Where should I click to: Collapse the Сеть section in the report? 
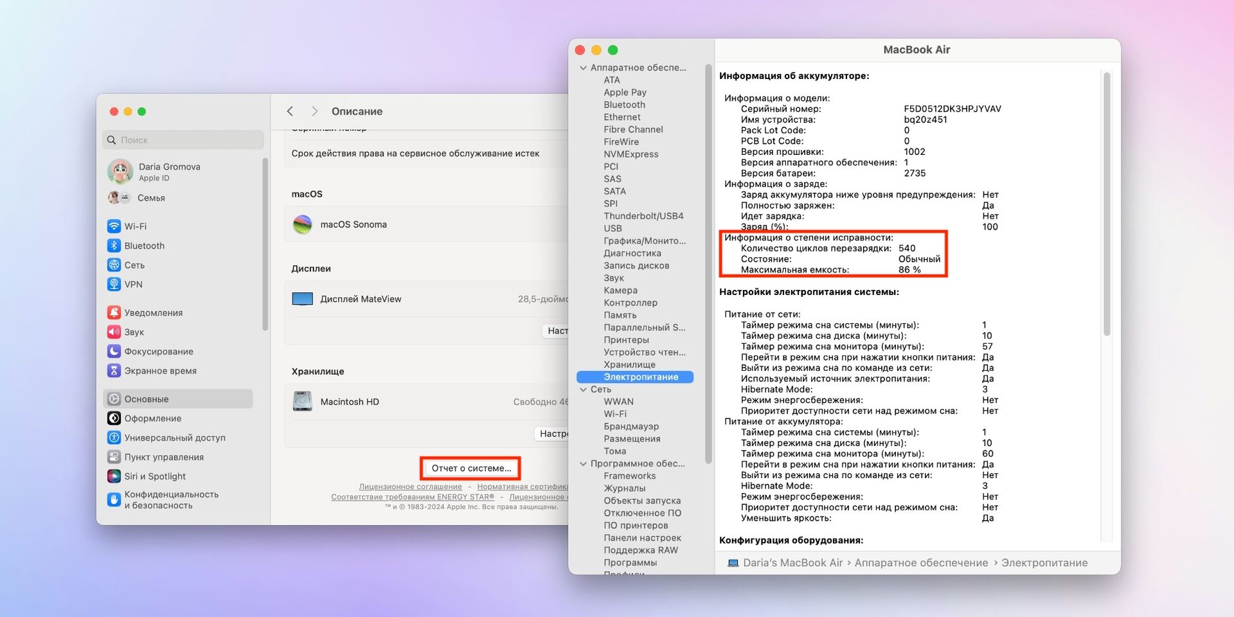584,389
